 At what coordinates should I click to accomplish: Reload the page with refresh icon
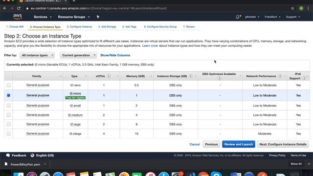19,8
